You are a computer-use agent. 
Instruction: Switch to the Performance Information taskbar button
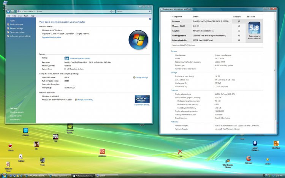coord(83,176)
